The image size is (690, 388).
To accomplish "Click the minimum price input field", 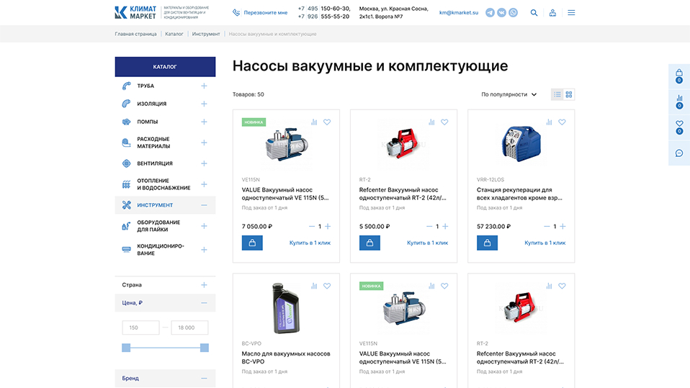I will tap(140, 328).
